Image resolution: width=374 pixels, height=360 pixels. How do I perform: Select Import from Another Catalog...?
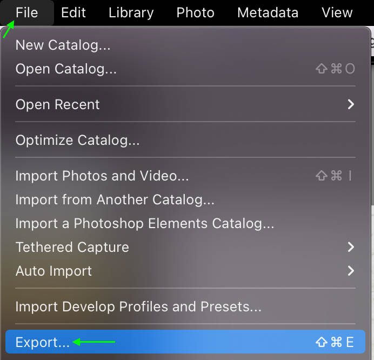click(x=185, y=199)
